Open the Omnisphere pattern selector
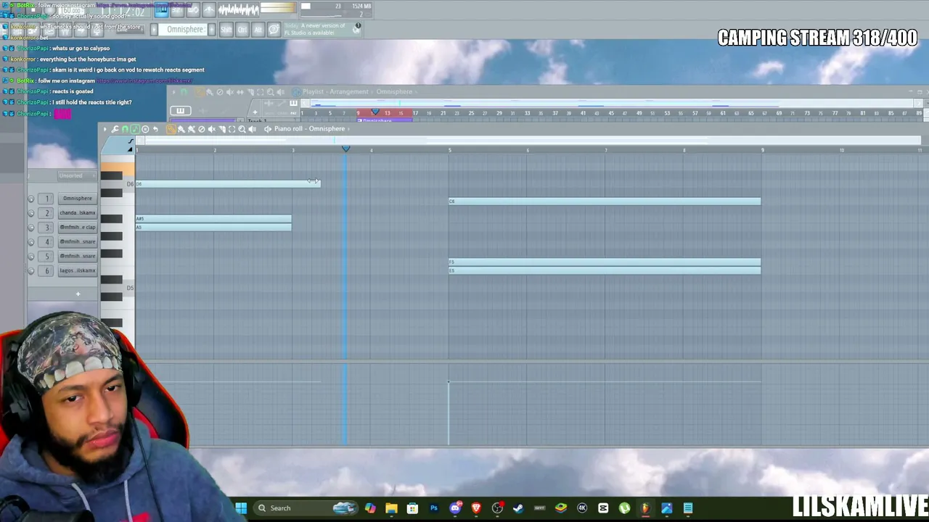This screenshot has width=929, height=522. (184, 30)
